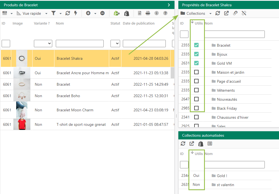
Task: Select the Bracelet Boho product row
Action: 87,96
